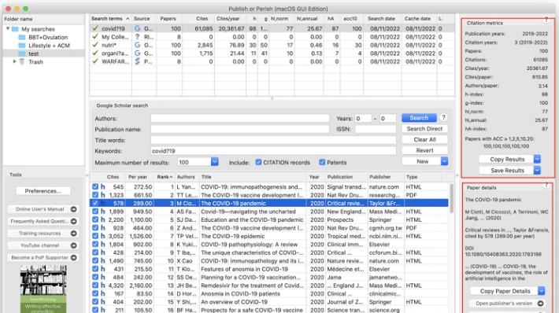Screen dimensions: 559x313
Task: Uncheck the rank 1 paper checkbox
Action: point(95,186)
